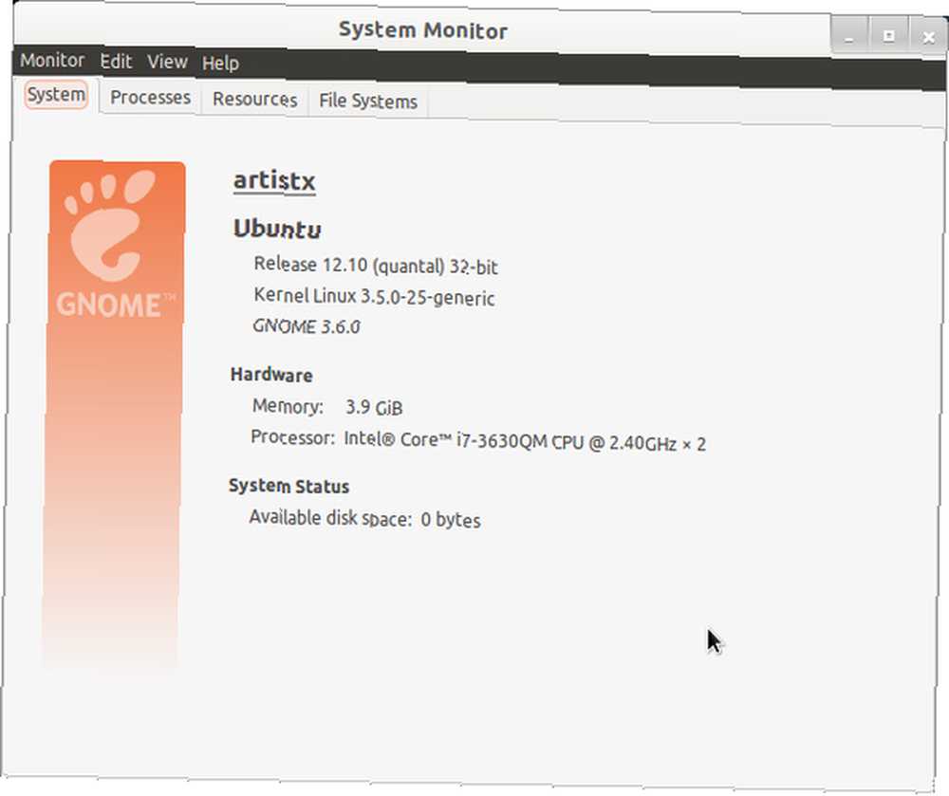
Task: Click 'Release 12.10 (quantal) 32-bit' text
Action: point(376,266)
